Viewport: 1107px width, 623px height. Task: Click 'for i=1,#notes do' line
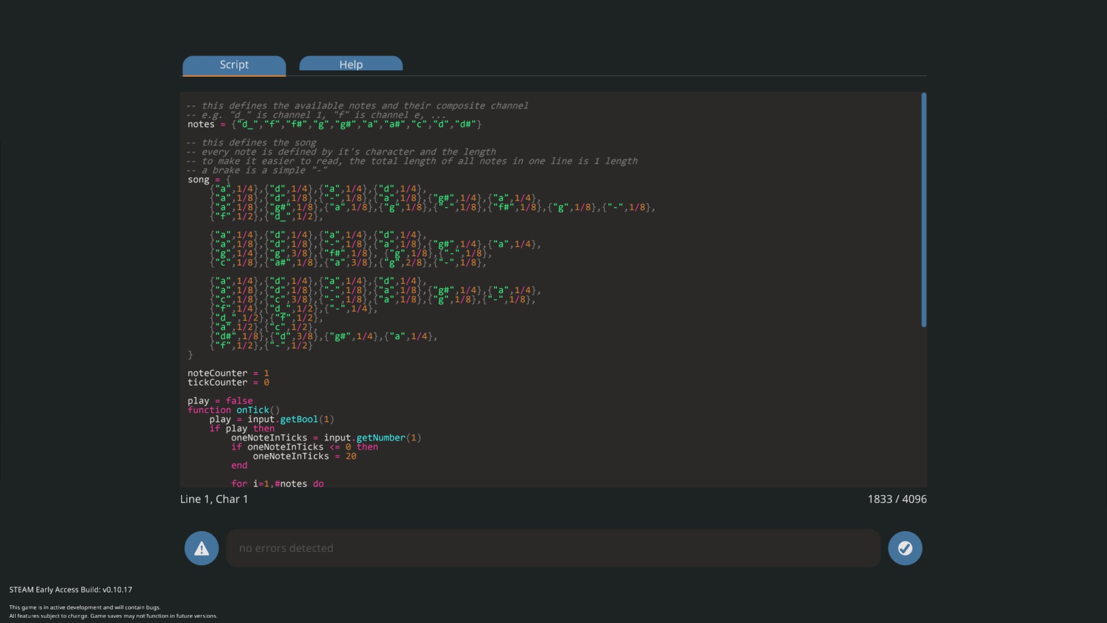[x=277, y=483]
